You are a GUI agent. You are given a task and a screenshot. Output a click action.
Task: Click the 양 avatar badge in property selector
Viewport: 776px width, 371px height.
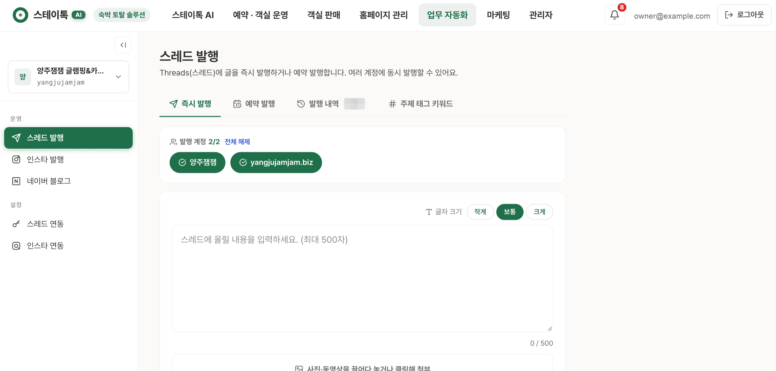coord(23,77)
